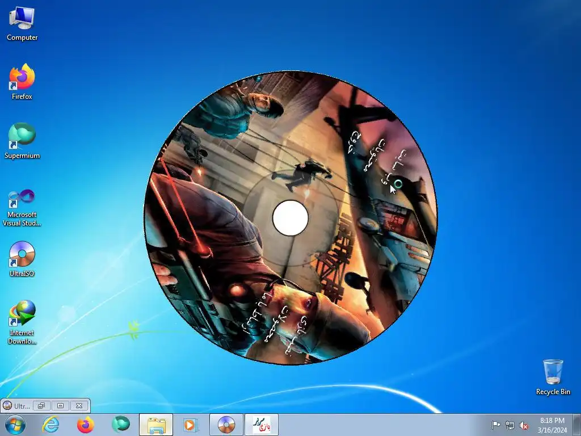Screen dimensions: 581x436
Task: Restore the minimized Ultr... window
Action: [41, 405]
